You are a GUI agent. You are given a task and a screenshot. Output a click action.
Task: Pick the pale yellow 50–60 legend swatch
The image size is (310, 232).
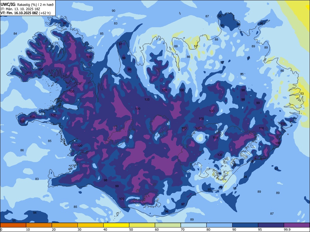click(x=142, y=225)
